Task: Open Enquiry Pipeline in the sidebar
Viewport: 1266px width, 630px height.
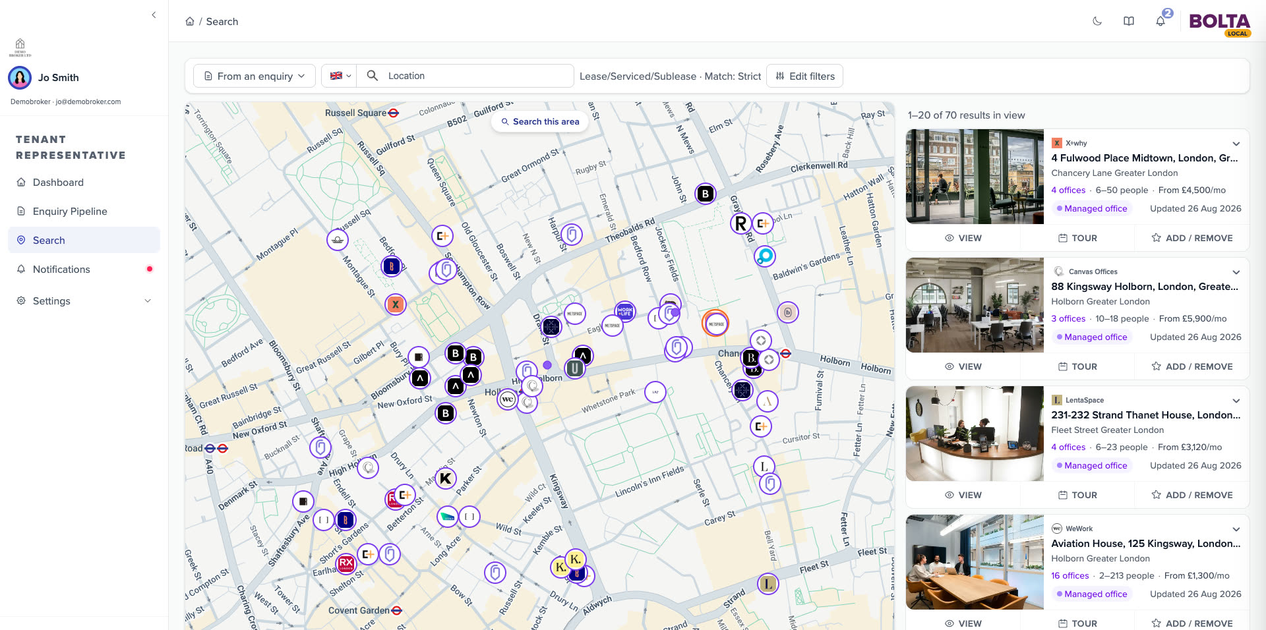Action: click(x=84, y=212)
